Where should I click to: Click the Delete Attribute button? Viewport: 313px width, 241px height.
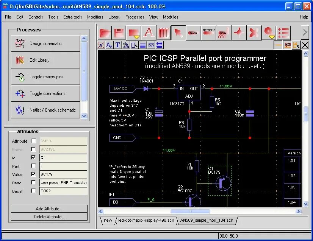click(49, 217)
